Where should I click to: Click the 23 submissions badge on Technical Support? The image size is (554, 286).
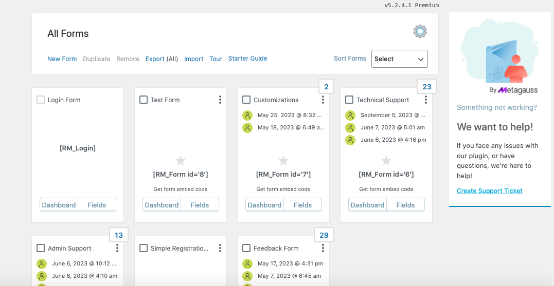click(427, 87)
